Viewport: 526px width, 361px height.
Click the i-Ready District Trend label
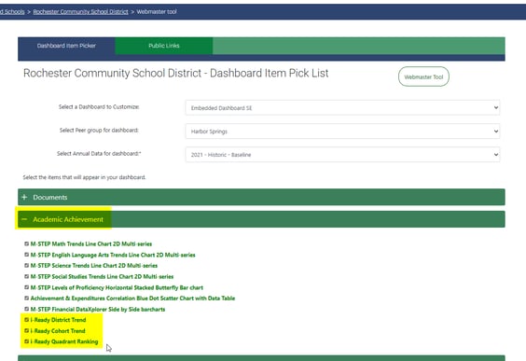point(59,320)
